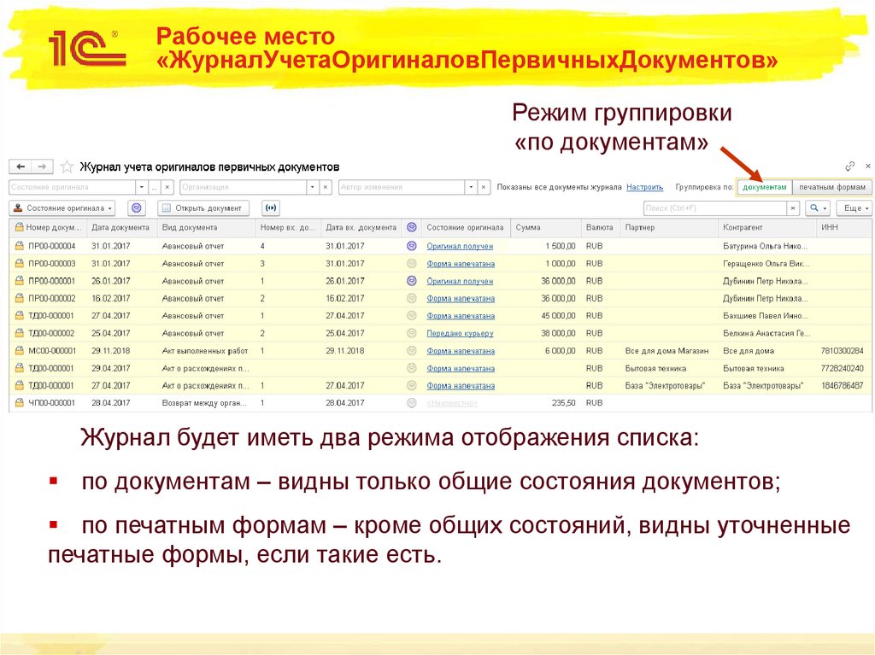The width and height of the screenshot is (875, 655).
Task: Expand the Состояние оригинала filter dropdown
Action: [x=142, y=187]
